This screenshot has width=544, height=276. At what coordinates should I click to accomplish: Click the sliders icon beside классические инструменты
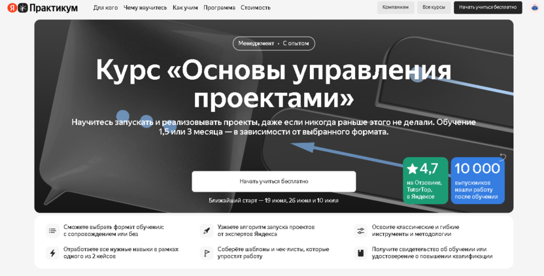(361, 231)
